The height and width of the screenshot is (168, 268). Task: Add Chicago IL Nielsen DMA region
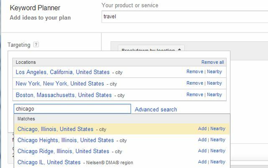(202, 162)
